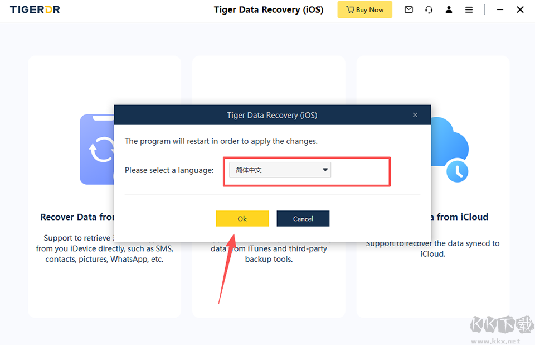Click the Cancel button
This screenshot has height=345, width=535.
(303, 218)
